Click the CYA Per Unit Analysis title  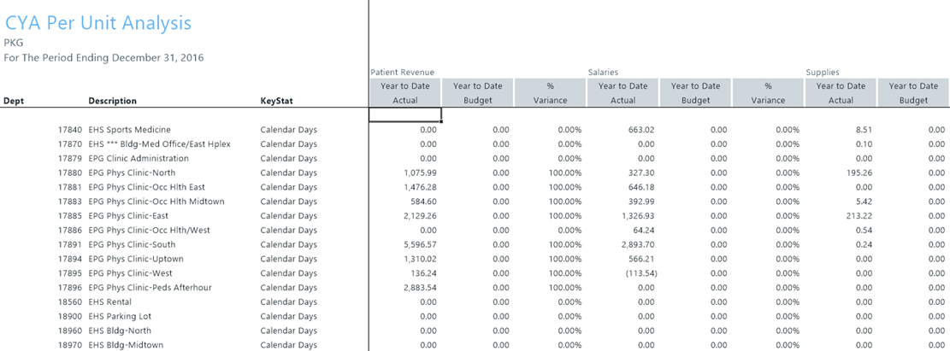[x=98, y=23]
